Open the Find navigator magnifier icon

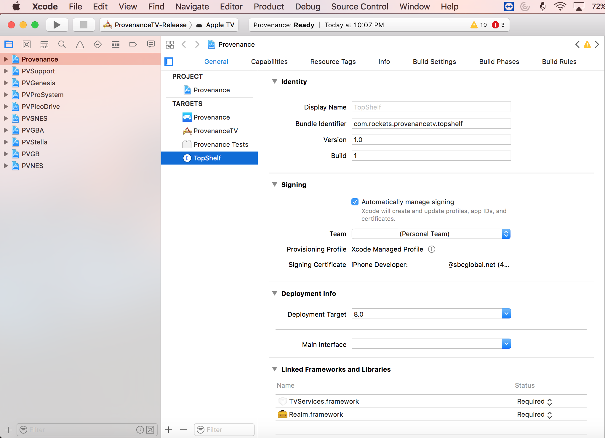(x=62, y=45)
